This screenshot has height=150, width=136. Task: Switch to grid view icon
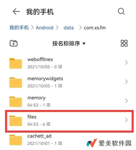[x=124, y=43]
